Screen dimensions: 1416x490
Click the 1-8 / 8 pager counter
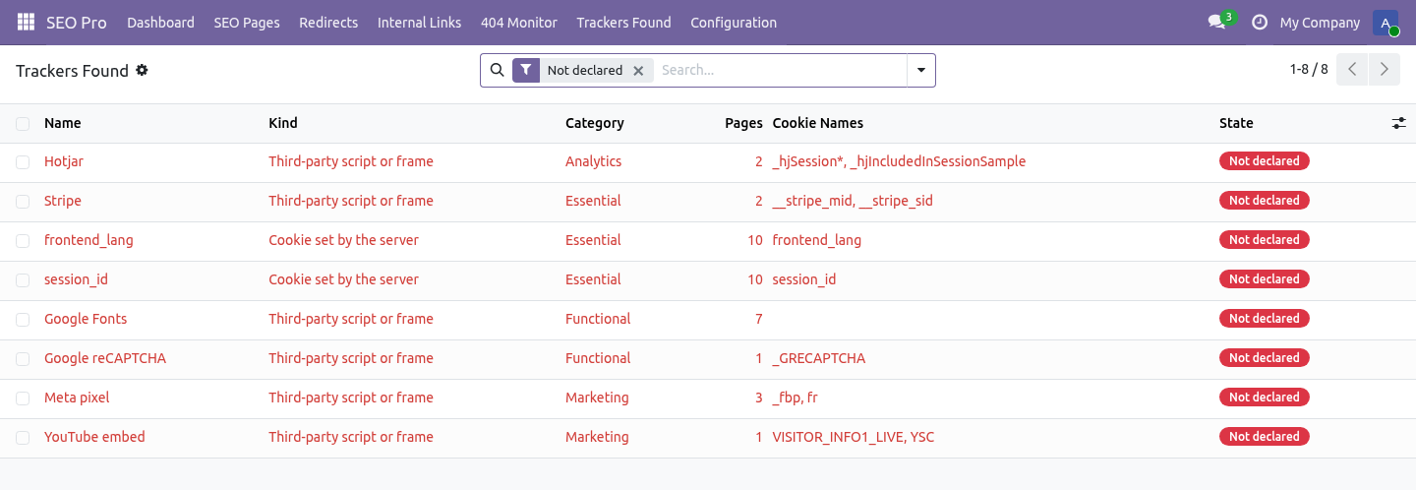click(1309, 70)
